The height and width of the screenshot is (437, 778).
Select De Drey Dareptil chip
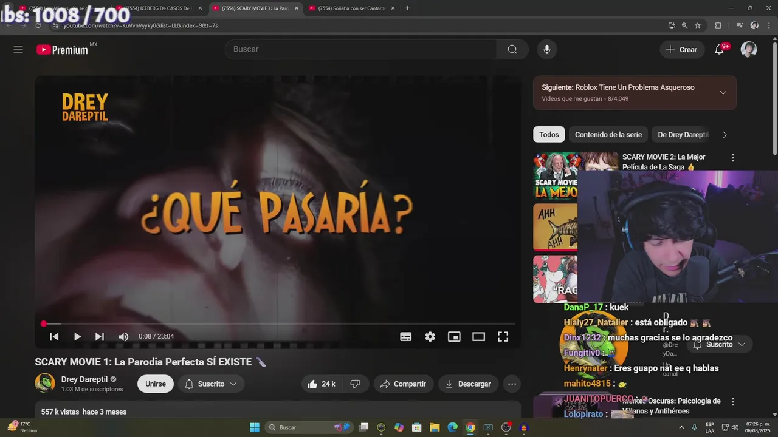(683, 135)
